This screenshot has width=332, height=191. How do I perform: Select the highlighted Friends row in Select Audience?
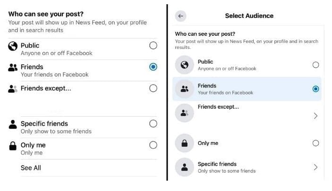(x=247, y=89)
